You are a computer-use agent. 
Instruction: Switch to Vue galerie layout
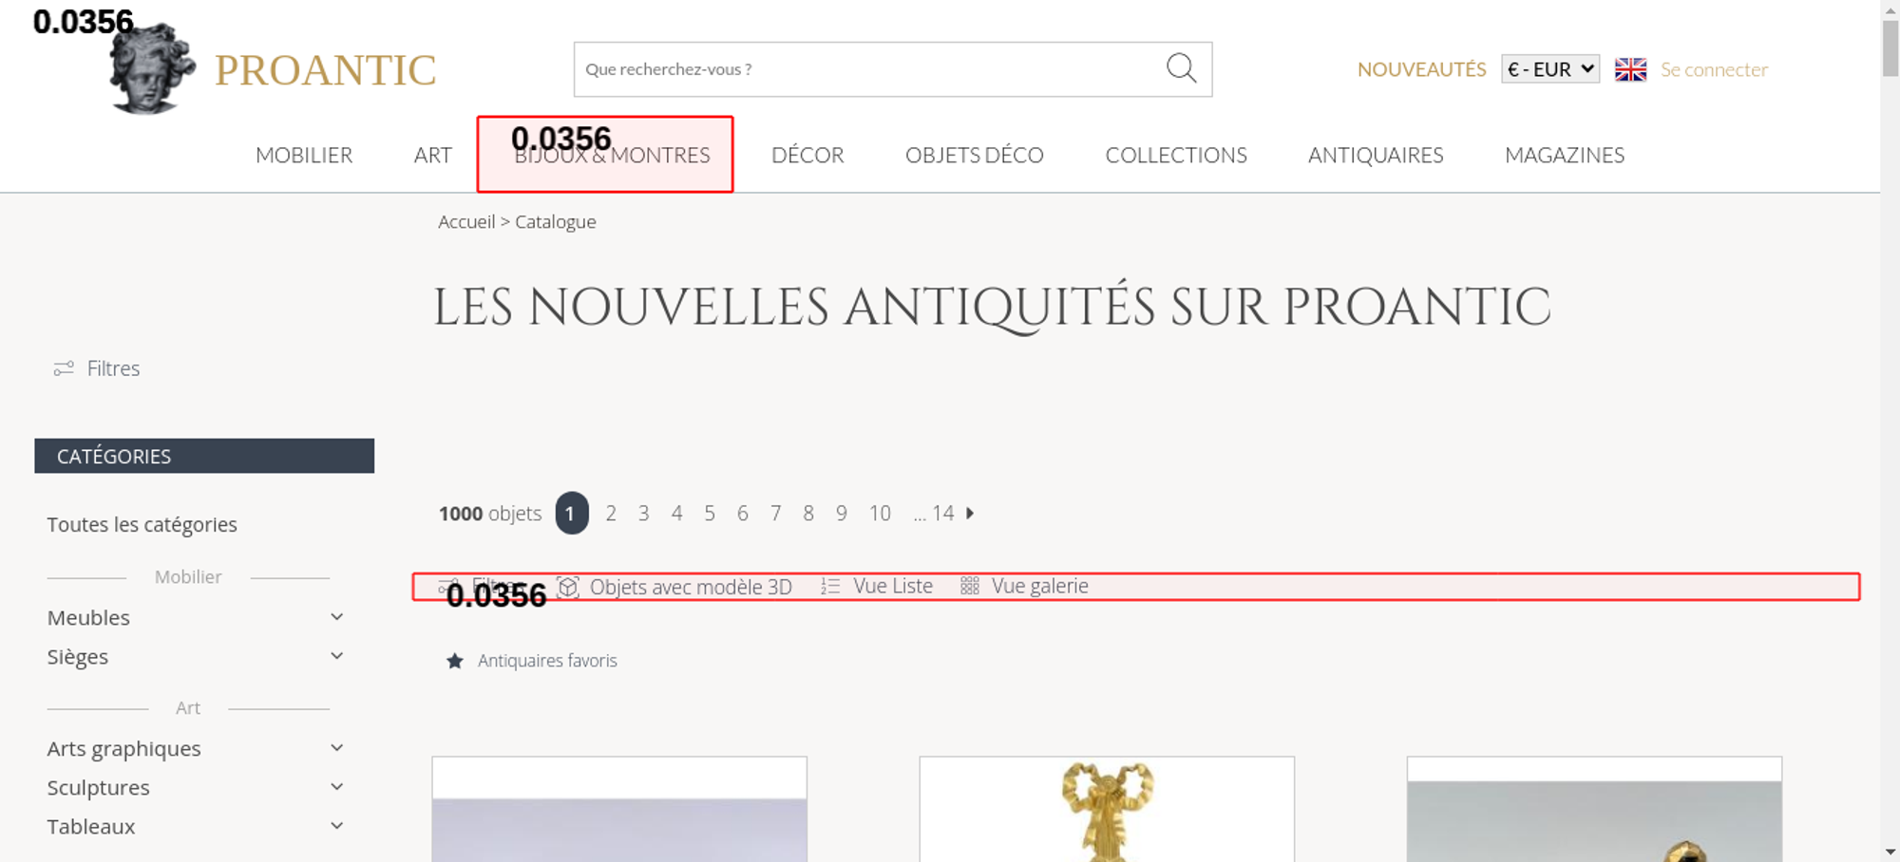pyautogui.click(x=1025, y=587)
